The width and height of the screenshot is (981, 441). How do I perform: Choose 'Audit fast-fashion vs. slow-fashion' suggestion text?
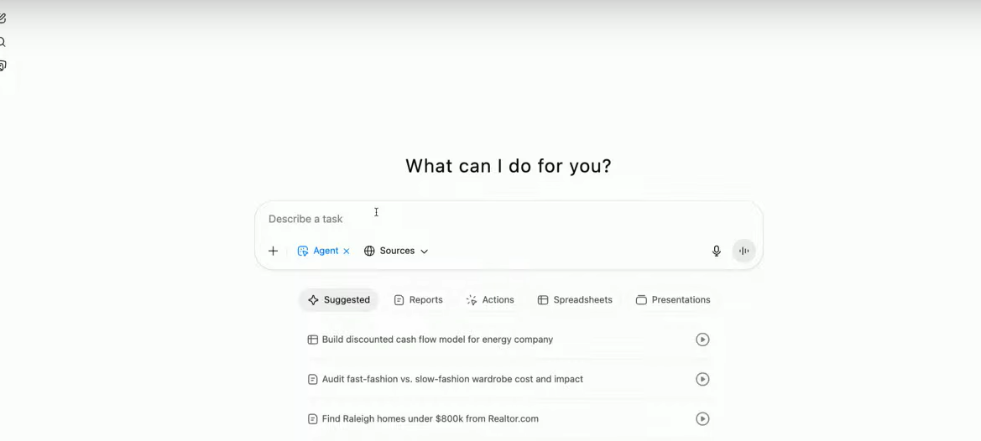452,379
